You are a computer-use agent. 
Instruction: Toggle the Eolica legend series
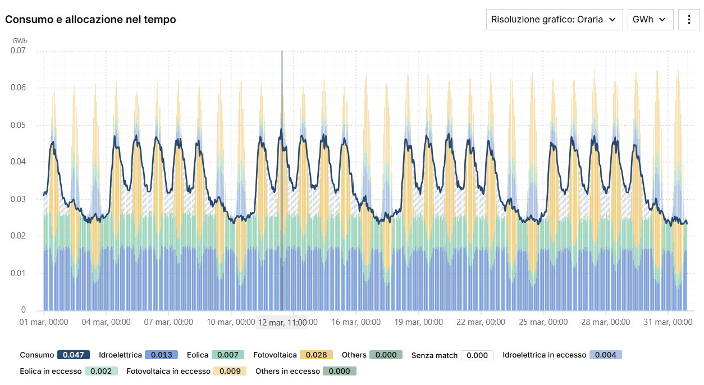point(216,355)
